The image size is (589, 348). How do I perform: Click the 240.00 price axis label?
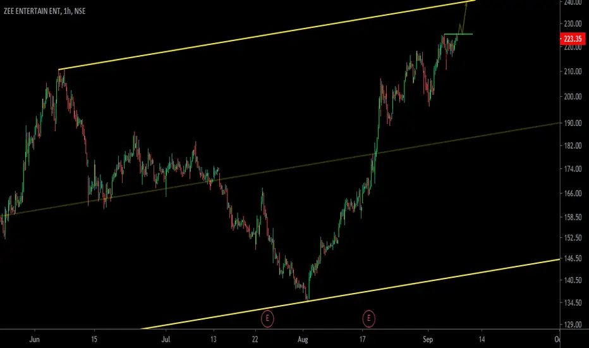pyautogui.click(x=573, y=3)
